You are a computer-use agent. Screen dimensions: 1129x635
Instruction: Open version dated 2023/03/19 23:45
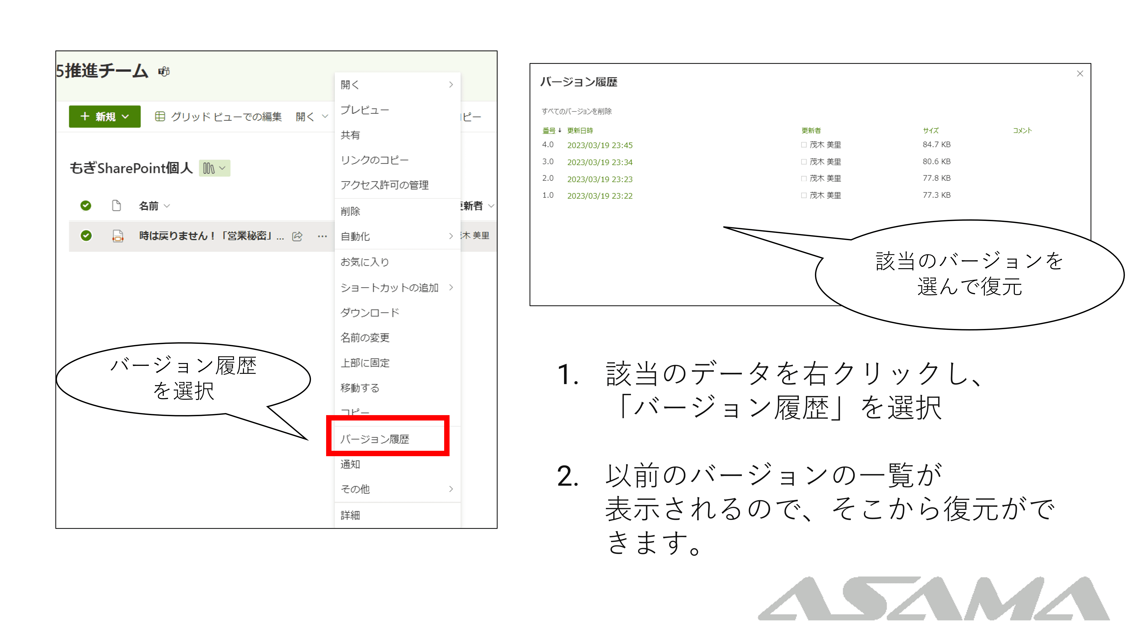pyautogui.click(x=600, y=145)
